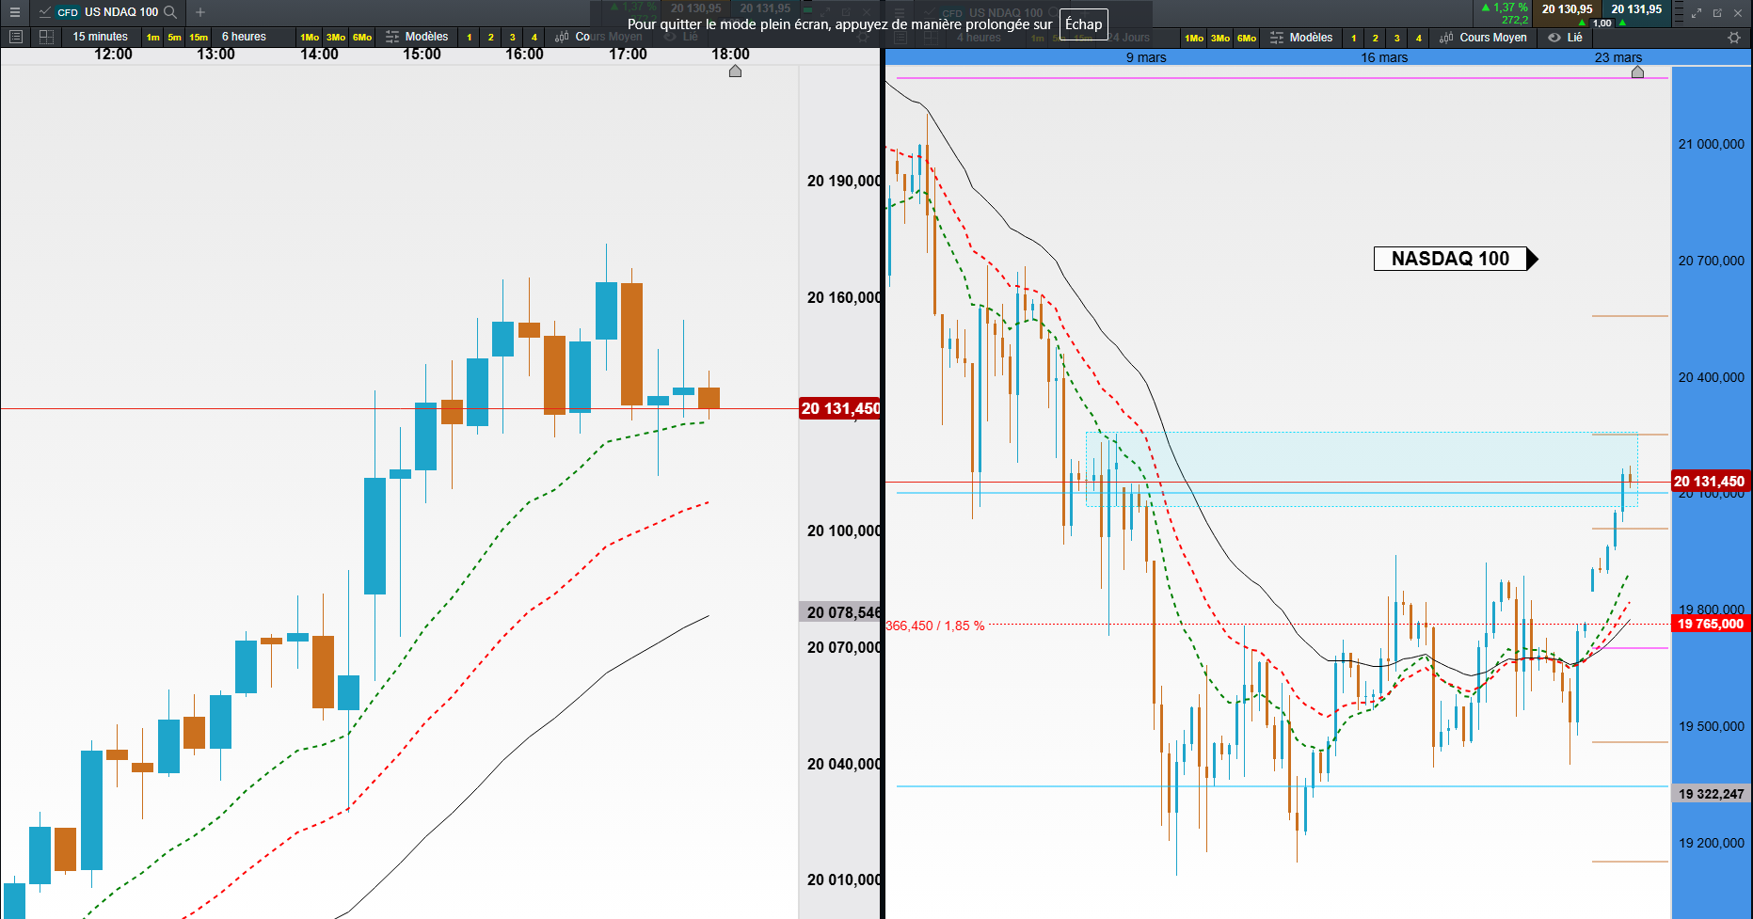Open Modèles dropdown on right chart
Image resolution: width=1753 pixels, height=919 pixels.
pyautogui.click(x=1301, y=38)
